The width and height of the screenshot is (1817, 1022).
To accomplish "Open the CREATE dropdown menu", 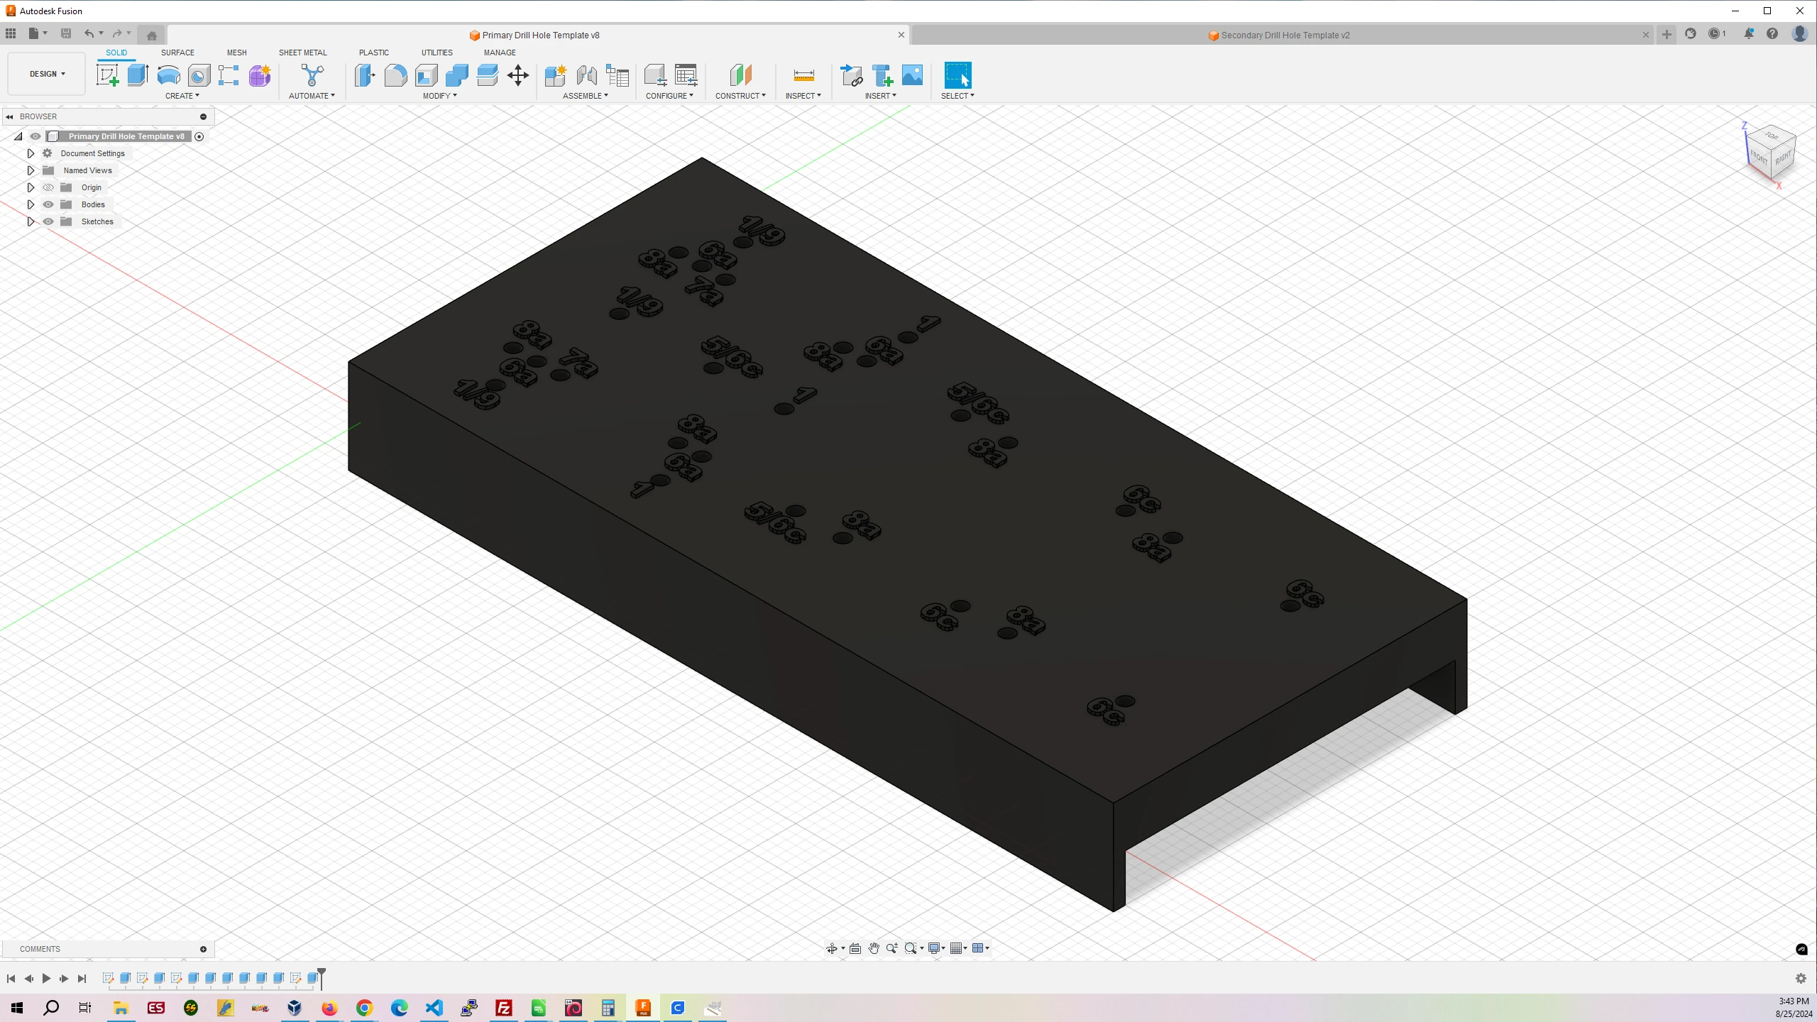I will 182,96.
